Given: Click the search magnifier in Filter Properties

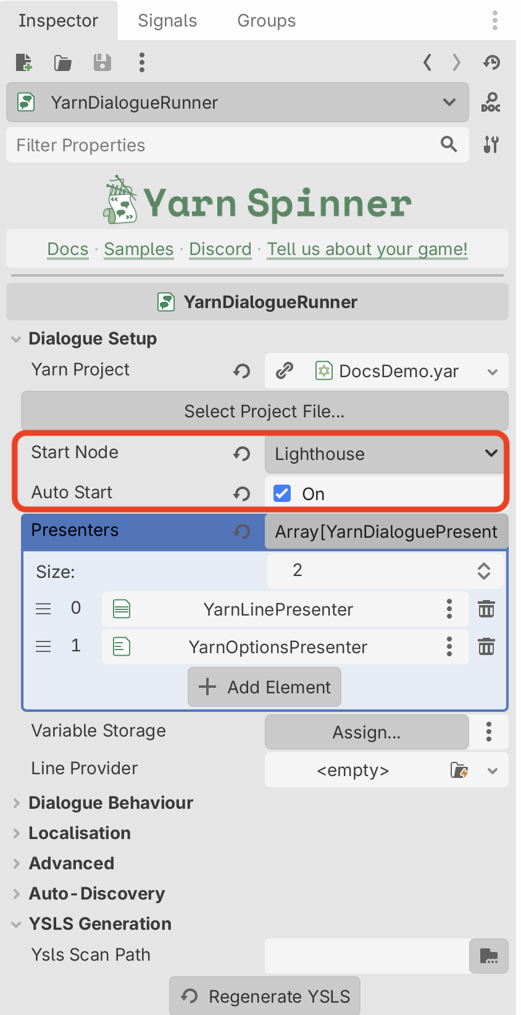Looking at the screenshot, I should pos(449,144).
